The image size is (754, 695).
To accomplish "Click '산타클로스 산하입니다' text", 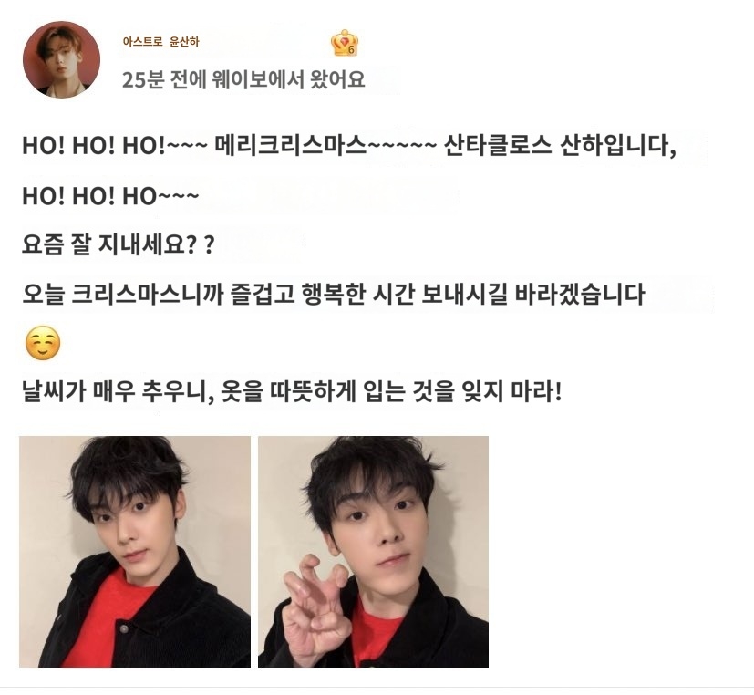I will (x=560, y=145).
